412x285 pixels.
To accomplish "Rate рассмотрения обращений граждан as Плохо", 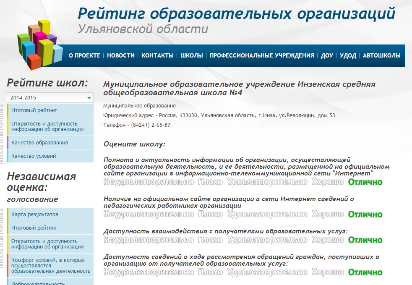I will coord(210,272).
